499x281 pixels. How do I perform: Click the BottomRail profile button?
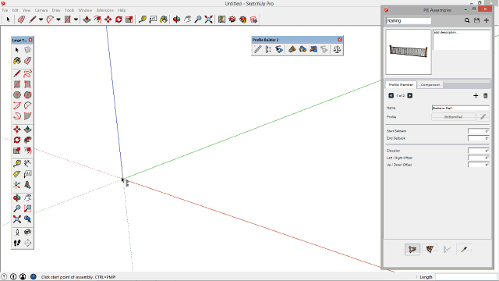click(x=453, y=117)
